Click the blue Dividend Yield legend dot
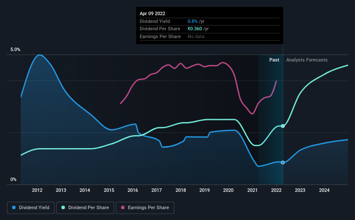This screenshot has width=355, height=220. click(14, 207)
